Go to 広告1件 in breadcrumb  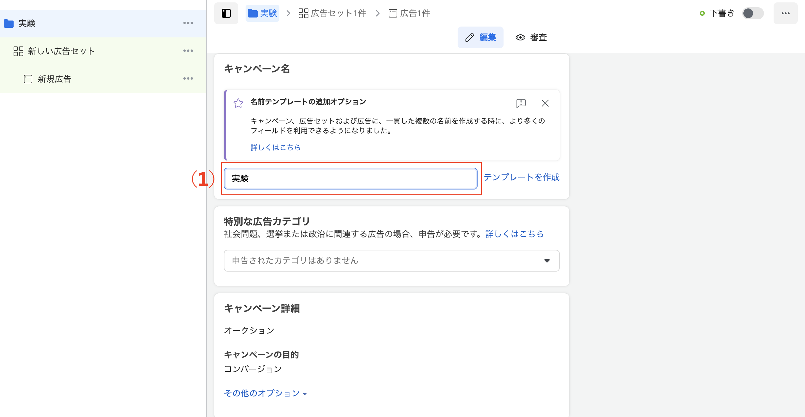tap(409, 13)
